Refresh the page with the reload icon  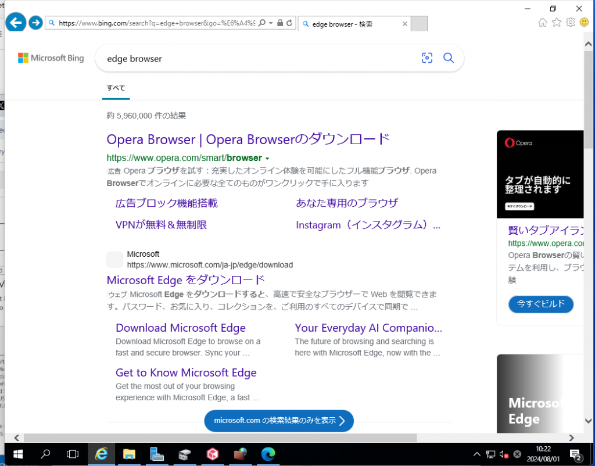click(x=289, y=23)
